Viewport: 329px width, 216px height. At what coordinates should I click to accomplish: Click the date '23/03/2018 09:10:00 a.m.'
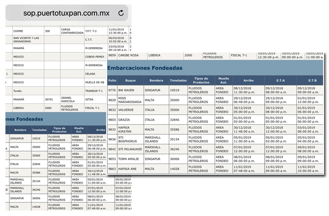tap(118, 48)
